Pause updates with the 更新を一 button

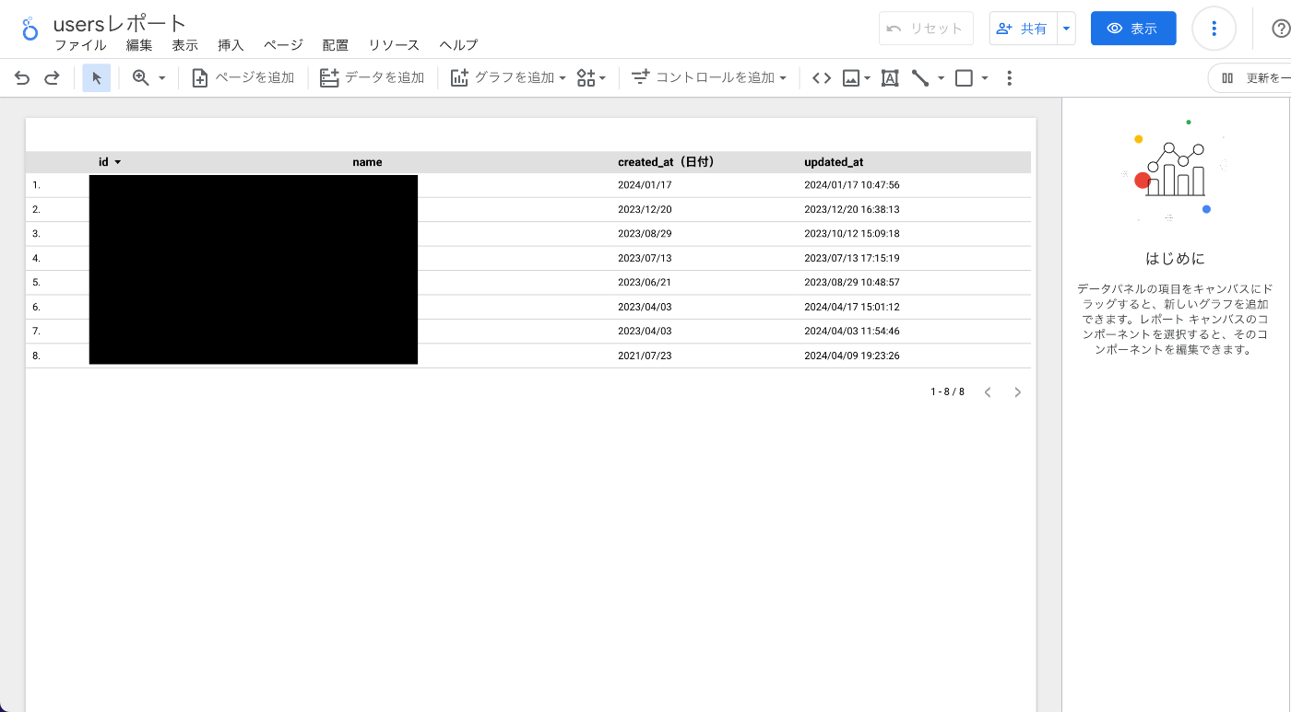[1250, 78]
